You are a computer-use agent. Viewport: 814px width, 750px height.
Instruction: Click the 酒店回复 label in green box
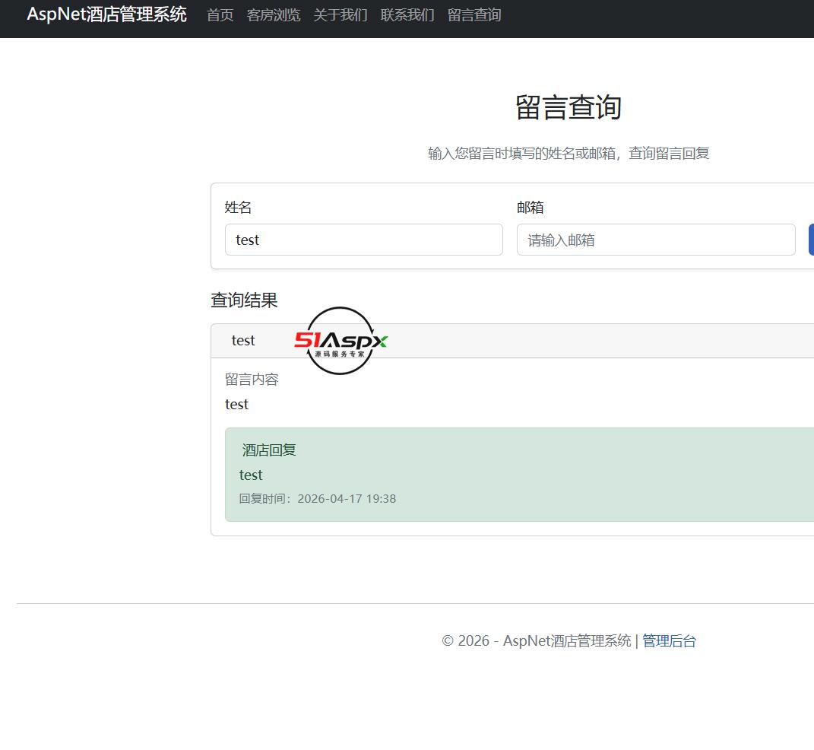click(x=269, y=450)
